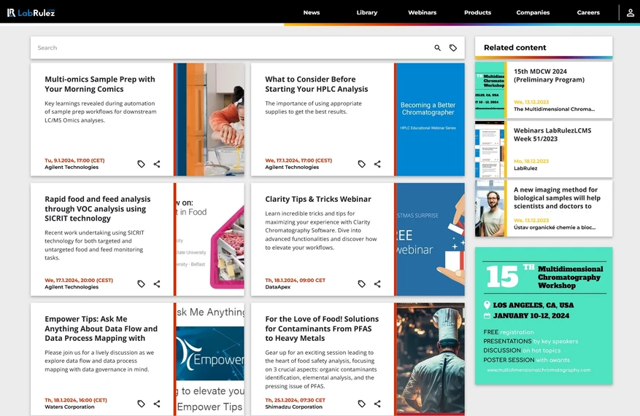Click the search magnifier icon
This screenshot has width=640, height=416.
coord(437,47)
